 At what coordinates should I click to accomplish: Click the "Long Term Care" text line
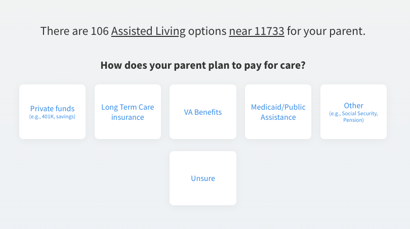click(128, 107)
